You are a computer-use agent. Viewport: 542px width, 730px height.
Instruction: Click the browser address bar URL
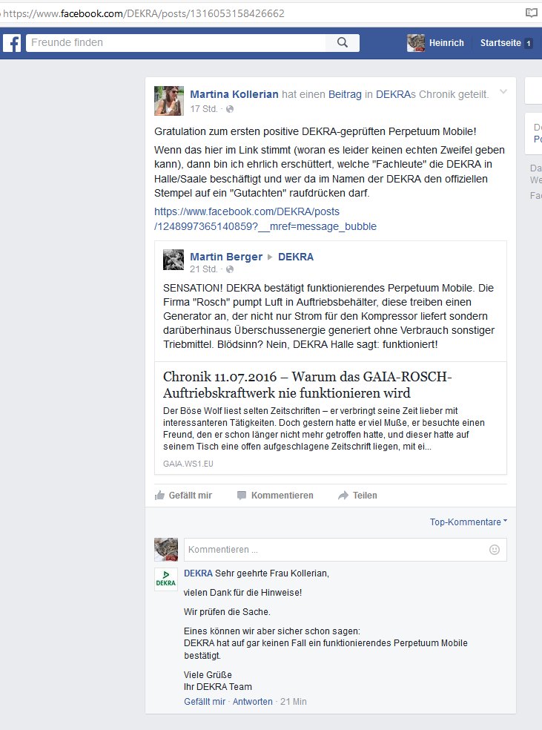click(144, 13)
